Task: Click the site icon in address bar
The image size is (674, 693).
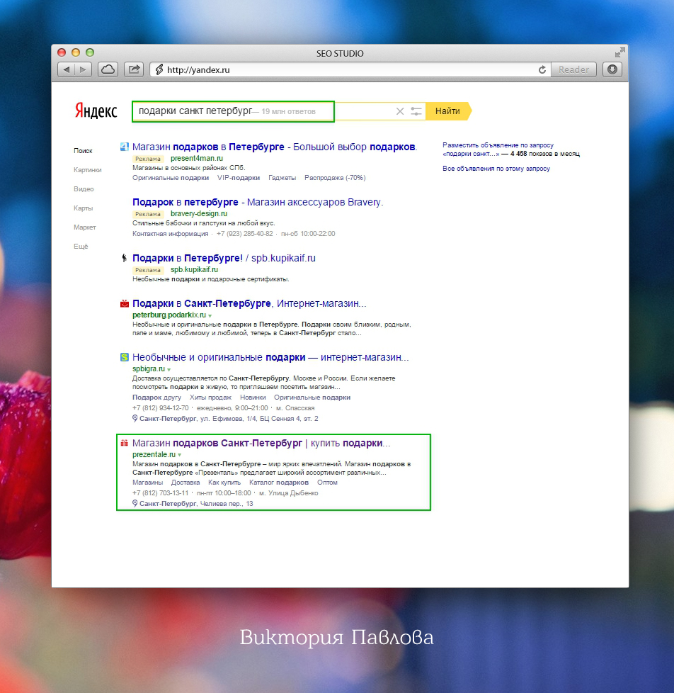Action: 159,70
